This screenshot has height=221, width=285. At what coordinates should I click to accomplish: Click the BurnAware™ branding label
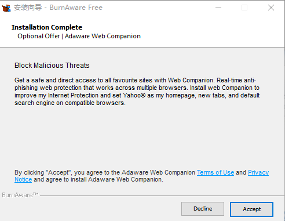(20, 195)
